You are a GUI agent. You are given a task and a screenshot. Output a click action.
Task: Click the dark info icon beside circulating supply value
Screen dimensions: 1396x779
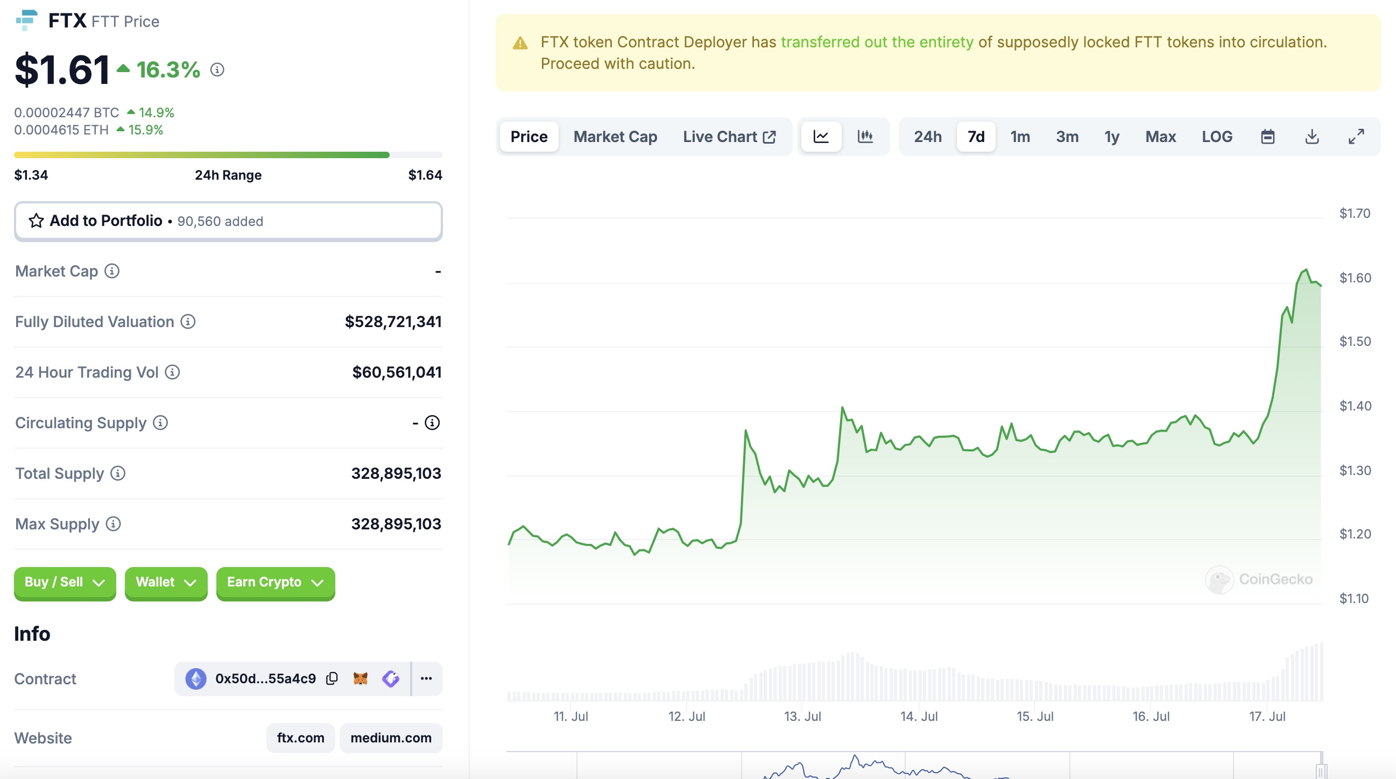click(432, 422)
